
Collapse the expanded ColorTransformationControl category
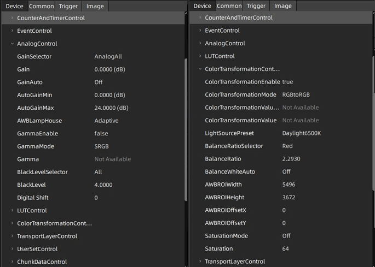200,69
